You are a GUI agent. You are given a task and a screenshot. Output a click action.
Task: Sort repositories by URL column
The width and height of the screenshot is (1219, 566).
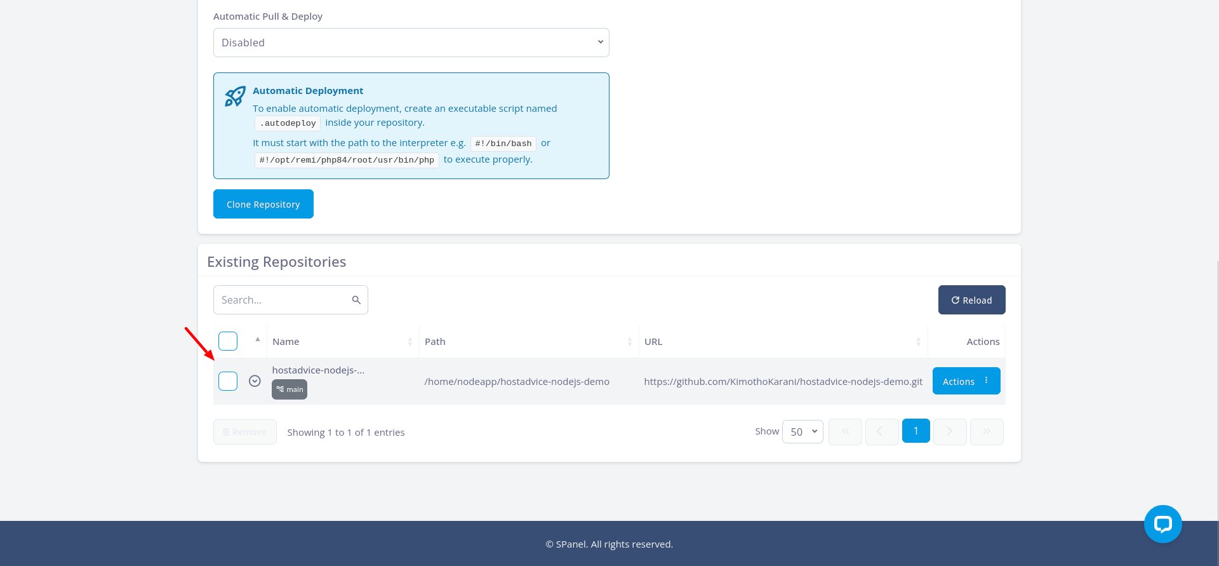783,342
